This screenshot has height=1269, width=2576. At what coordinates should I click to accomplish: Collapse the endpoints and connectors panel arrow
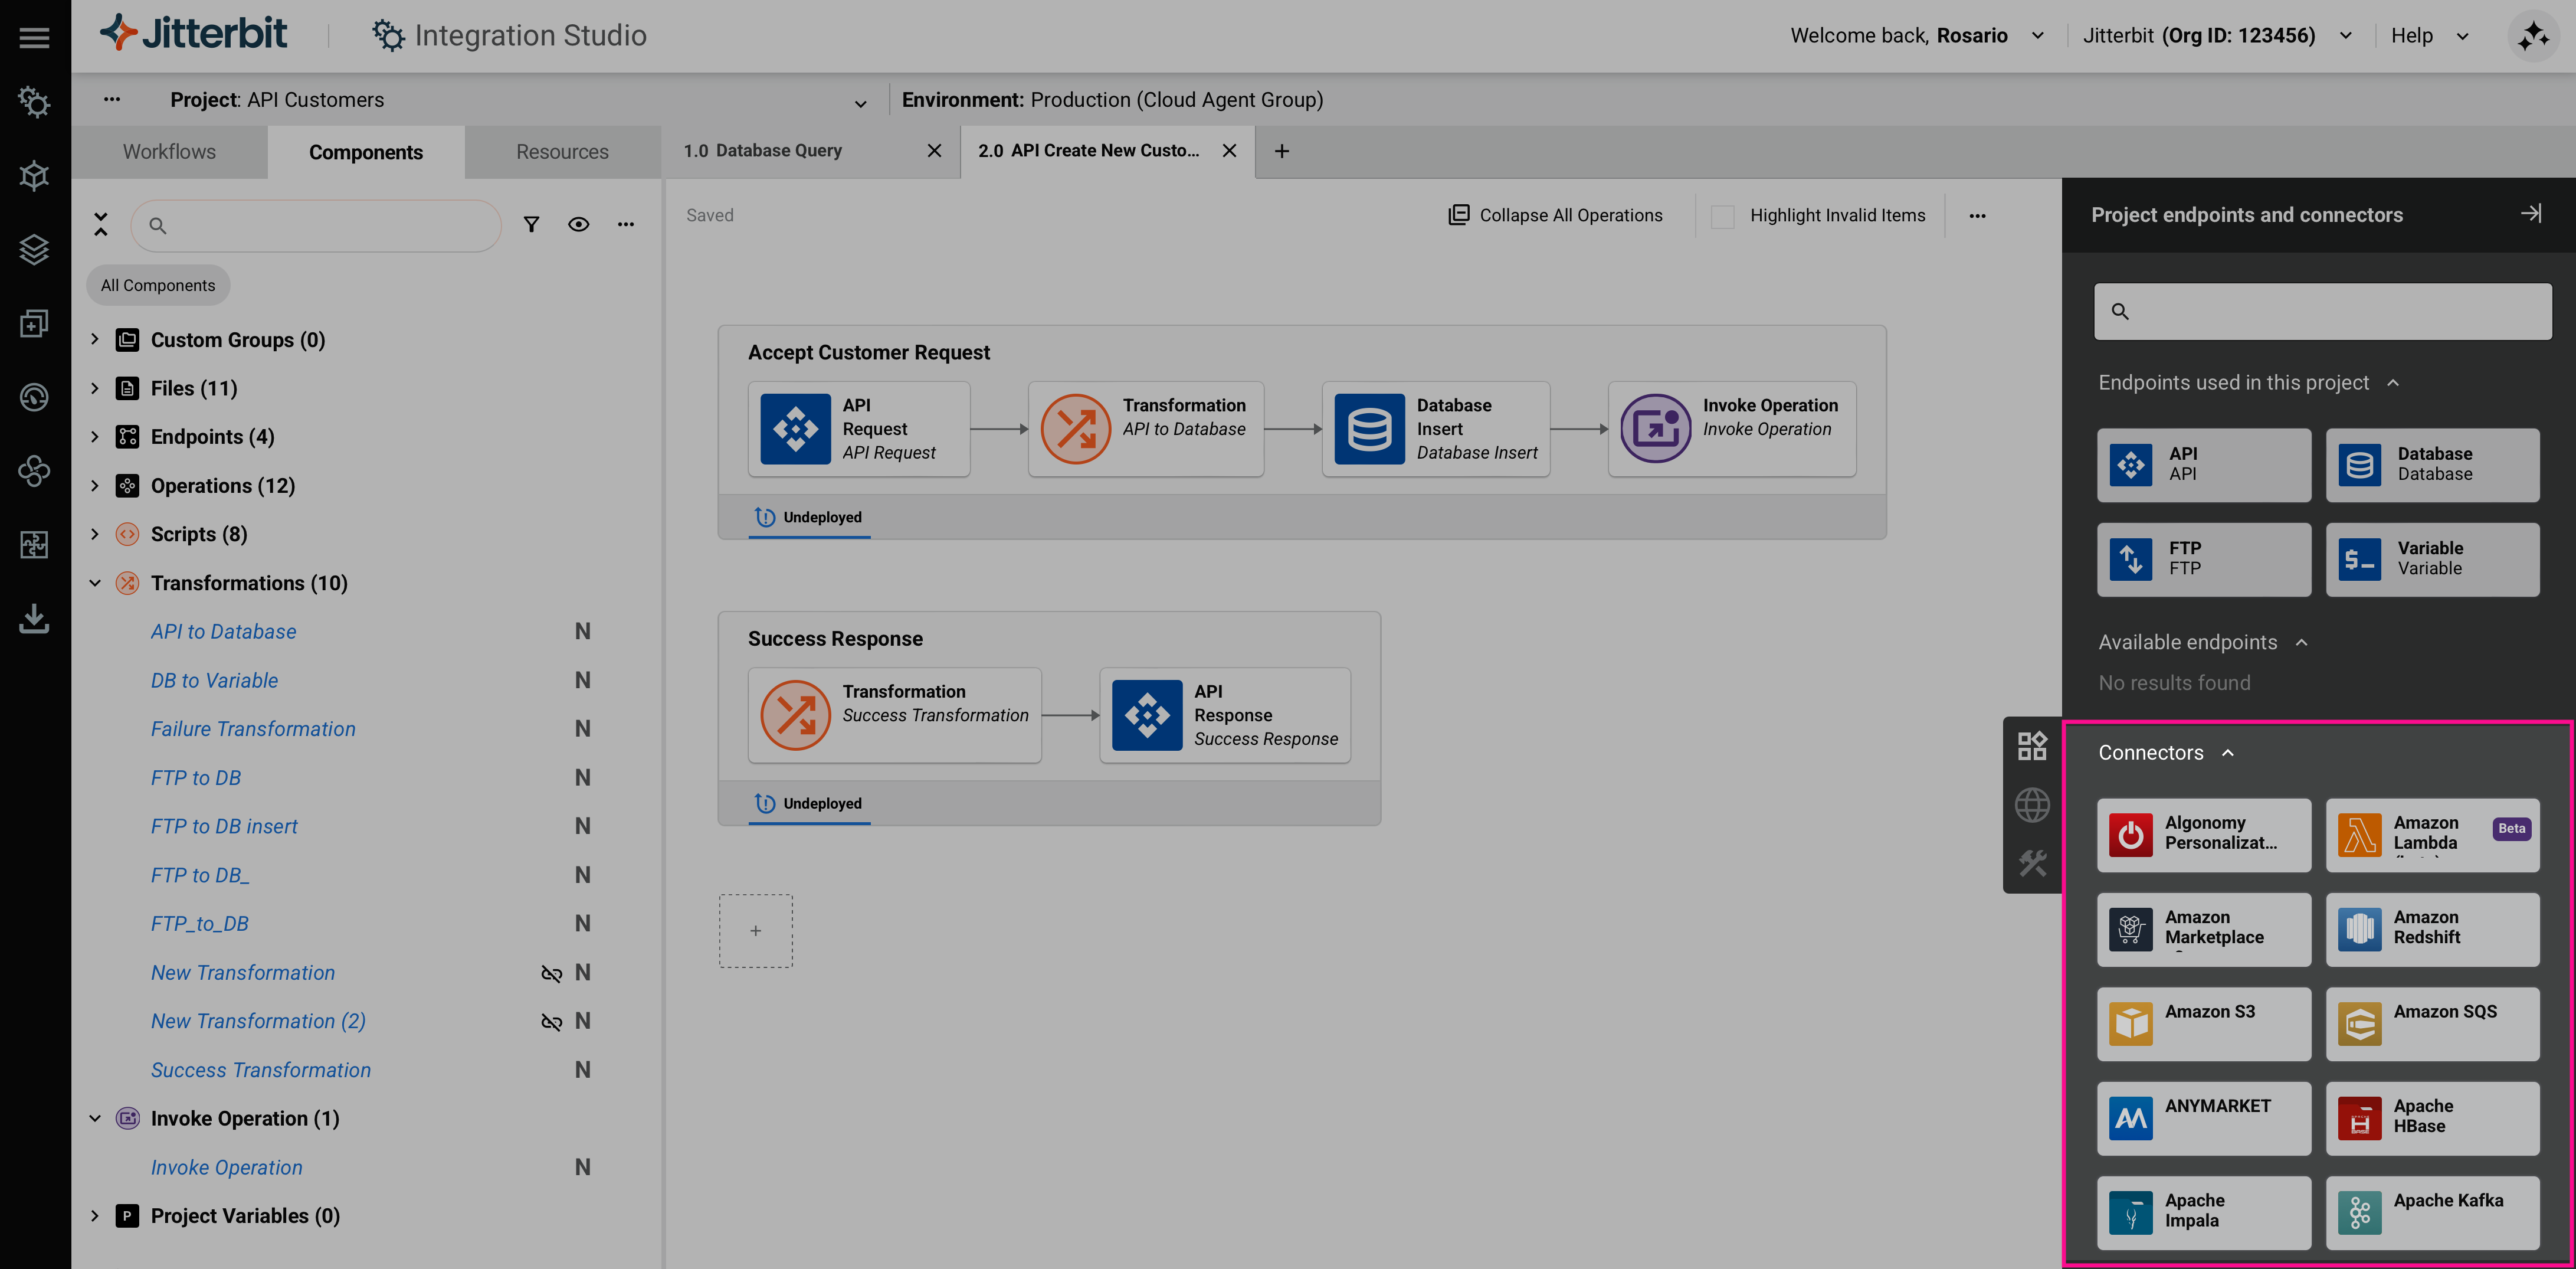tap(2530, 214)
